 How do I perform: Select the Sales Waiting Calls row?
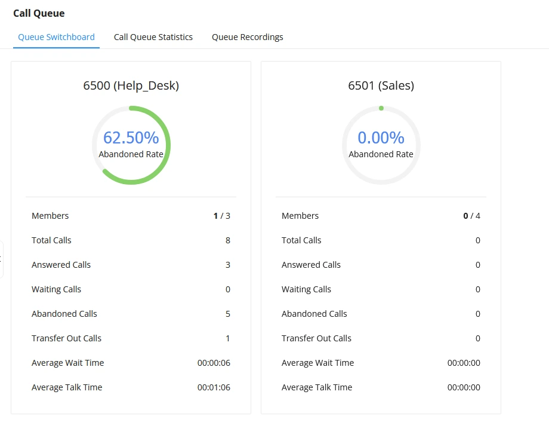pyautogui.click(x=381, y=289)
